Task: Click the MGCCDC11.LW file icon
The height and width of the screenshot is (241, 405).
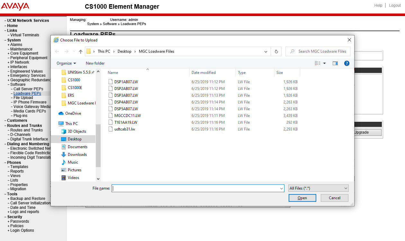Action: point(111,116)
